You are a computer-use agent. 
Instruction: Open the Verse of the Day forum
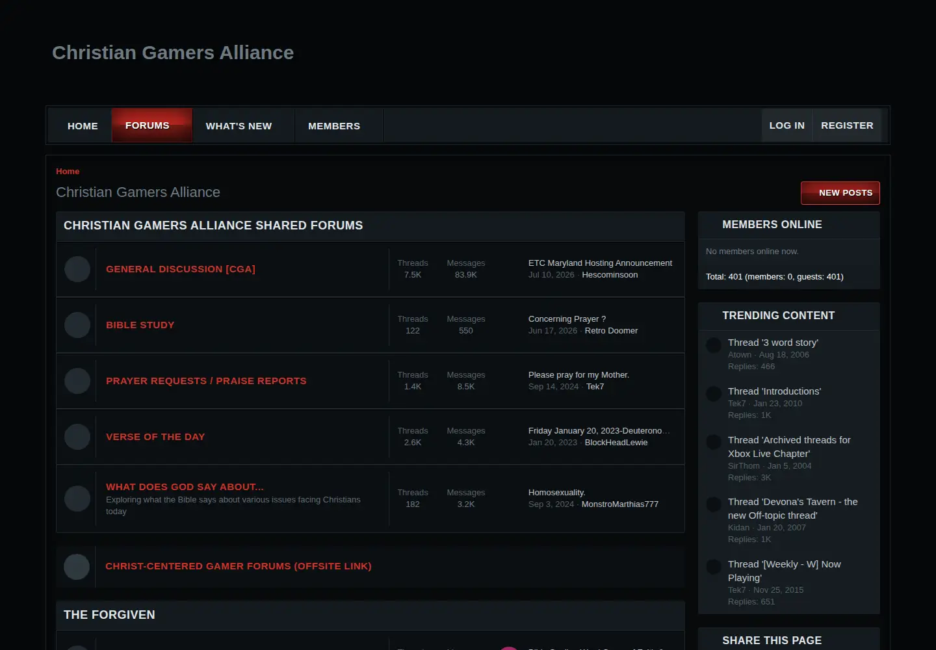click(155, 437)
